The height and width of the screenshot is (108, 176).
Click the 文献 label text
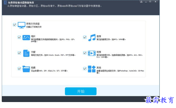point(33,52)
